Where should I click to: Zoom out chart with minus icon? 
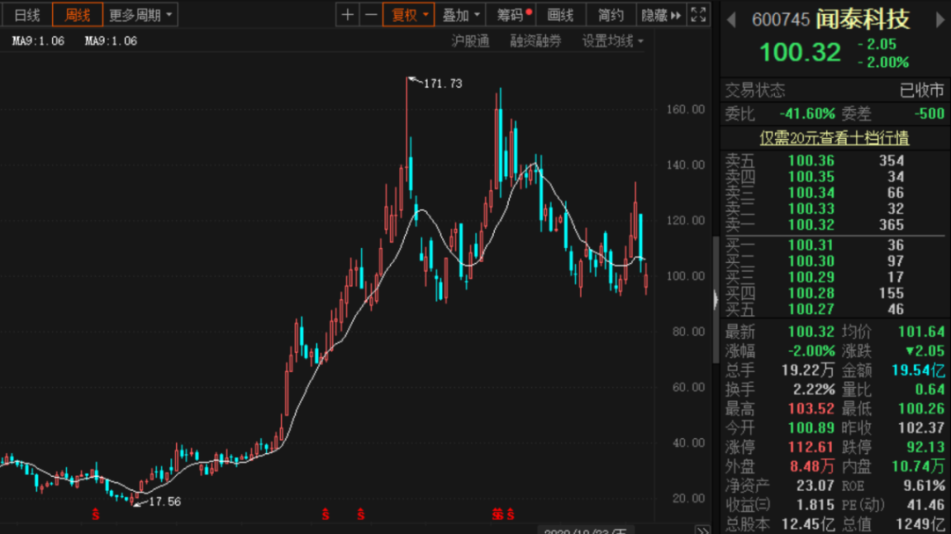371,15
